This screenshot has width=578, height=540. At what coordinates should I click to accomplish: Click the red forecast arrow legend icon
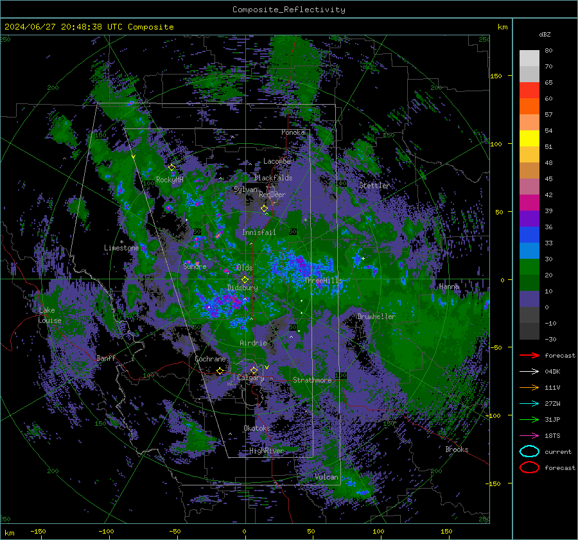[x=529, y=355]
